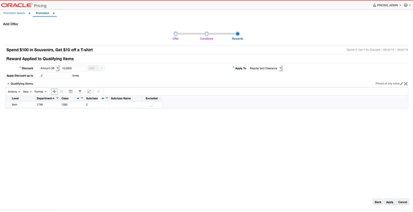Sort Class column descending
The width and height of the screenshot is (413, 212).
point(82,98)
